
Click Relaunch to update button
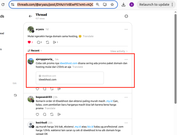pos(154,5)
